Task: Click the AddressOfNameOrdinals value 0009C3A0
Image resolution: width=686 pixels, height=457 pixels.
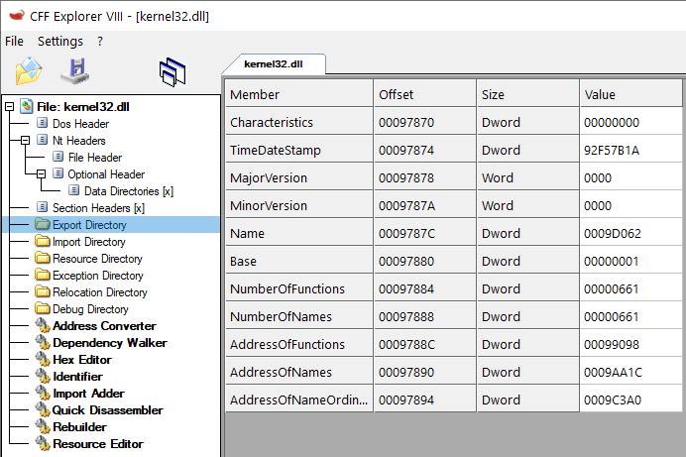Action: (630, 400)
